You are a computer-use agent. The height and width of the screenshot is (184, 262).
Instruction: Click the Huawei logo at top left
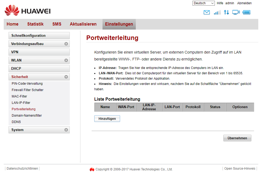point(27,11)
